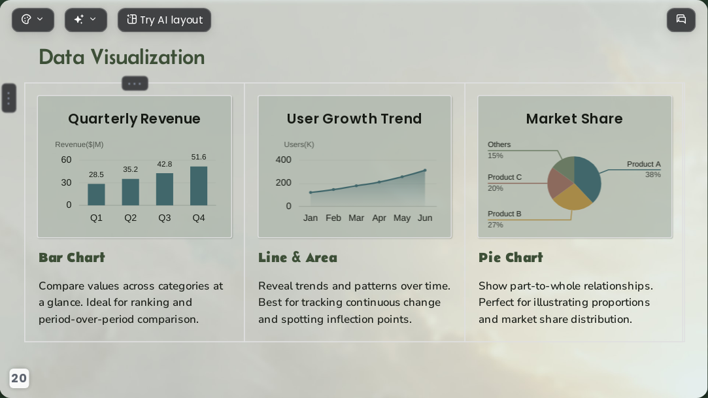Viewport: 708px width, 398px height.
Task: Select the User Growth Trend chart
Action: [x=354, y=167]
